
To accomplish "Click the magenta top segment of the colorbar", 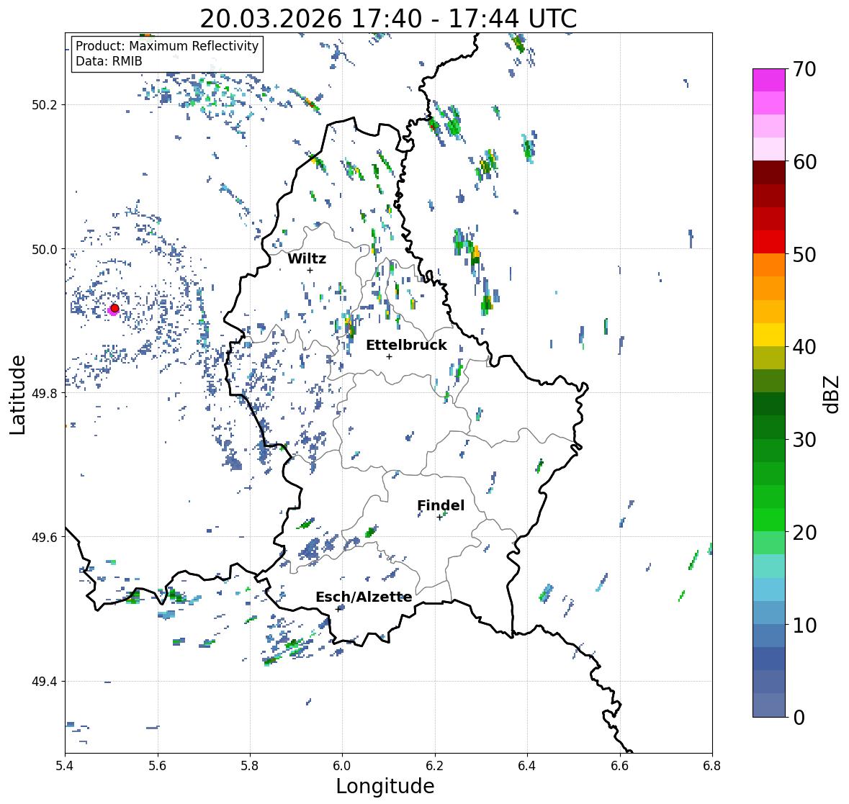I will pos(769,80).
